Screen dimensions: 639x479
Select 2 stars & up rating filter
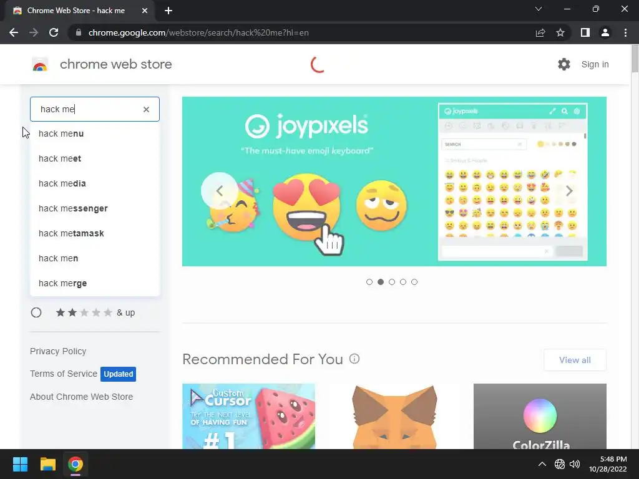pos(36,312)
